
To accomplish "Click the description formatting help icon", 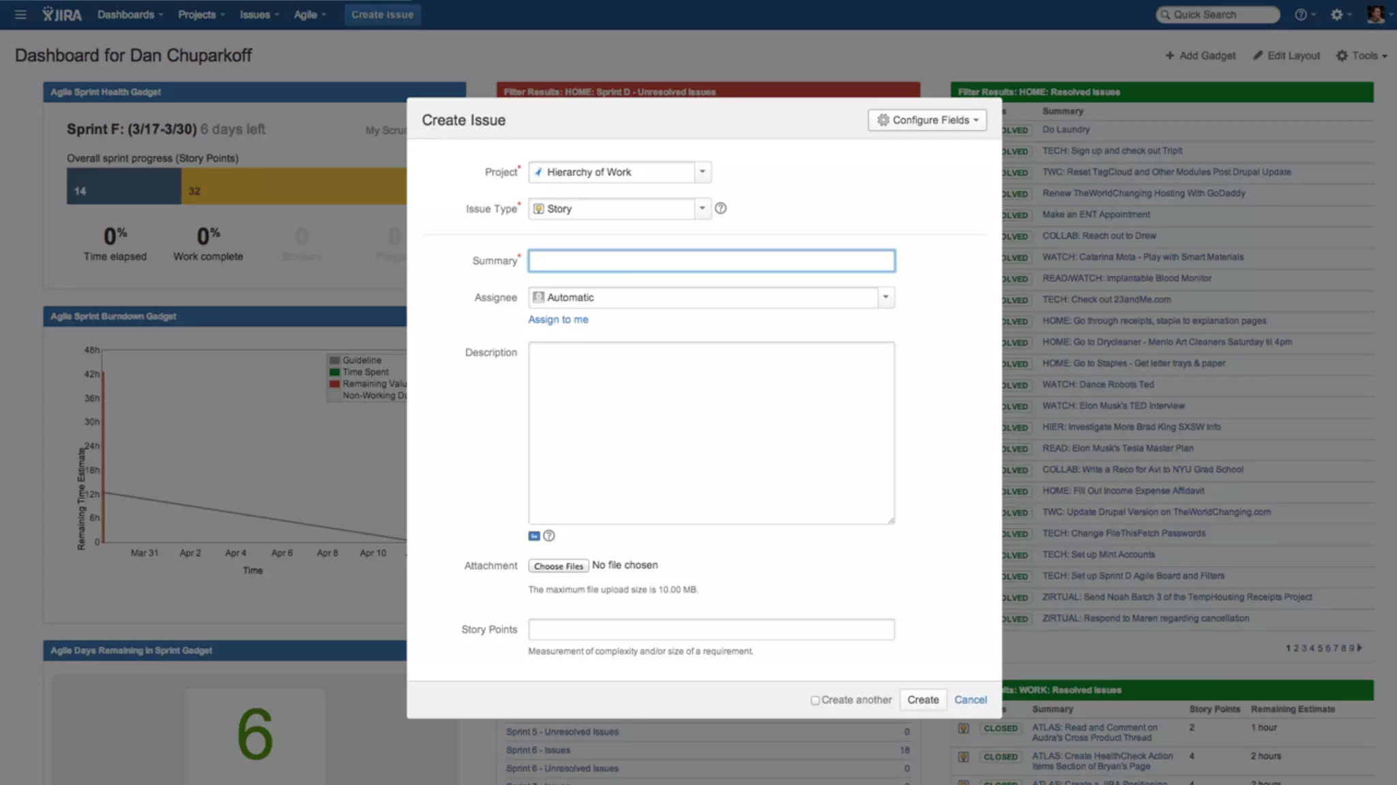I will click(x=549, y=536).
